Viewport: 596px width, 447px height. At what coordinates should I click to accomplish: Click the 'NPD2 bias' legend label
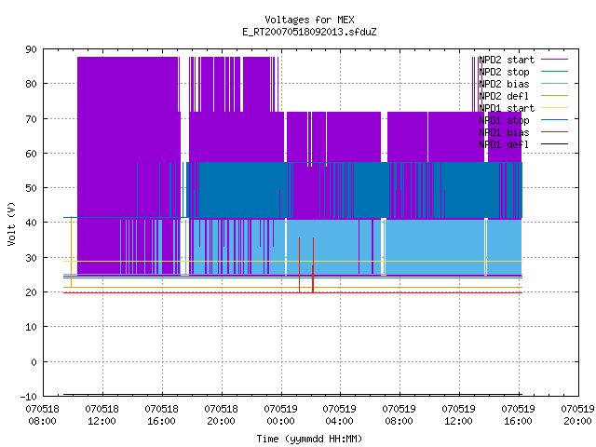[504, 84]
